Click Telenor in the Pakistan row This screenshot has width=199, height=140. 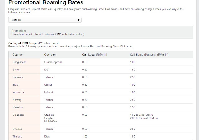49,107
